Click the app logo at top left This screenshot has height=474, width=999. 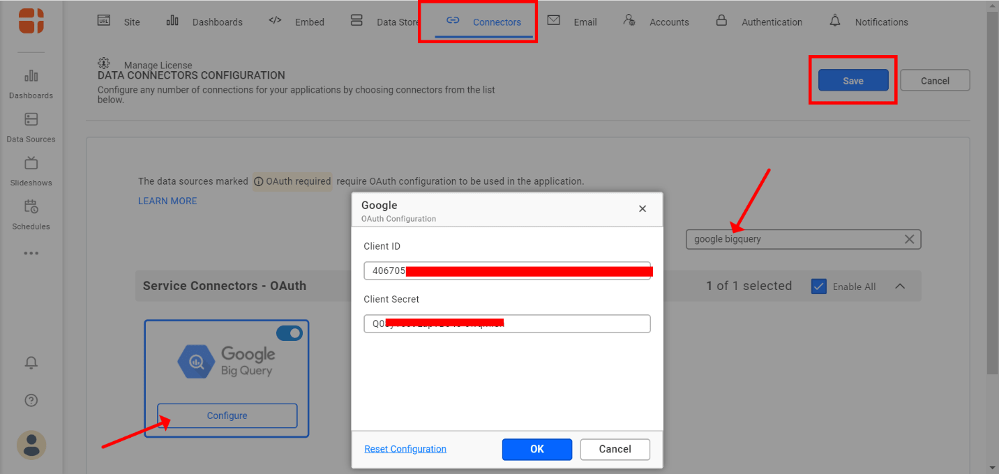pos(31,20)
